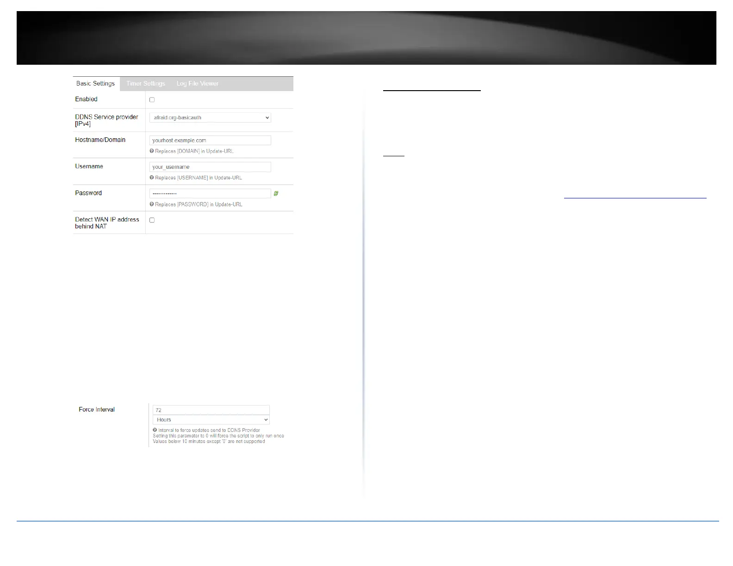Viewport: 733px width, 566px height.
Task: Click 'Replaces [DOMAIN] in Update-URL' hint text
Action: tap(194, 151)
